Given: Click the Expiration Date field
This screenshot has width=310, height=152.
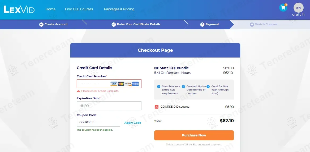Looking at the screenshot, I should 109,106.
